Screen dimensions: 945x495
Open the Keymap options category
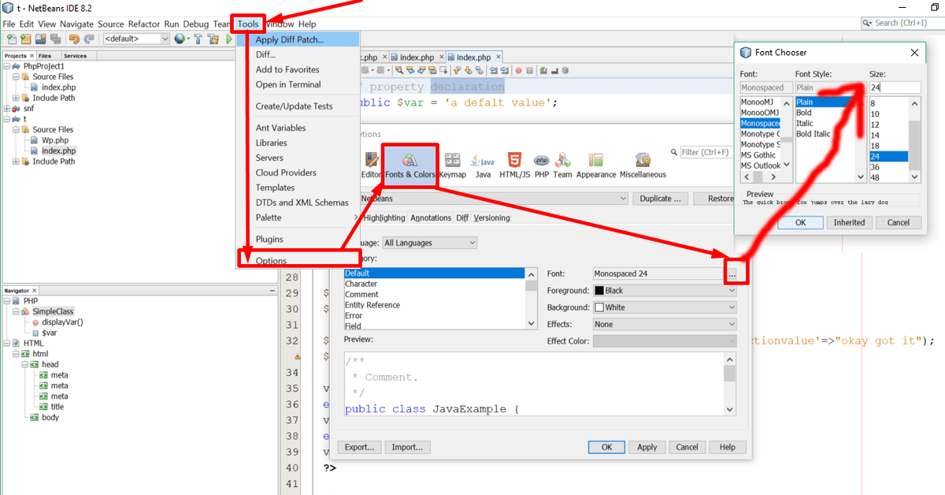[x=452, y=165]
